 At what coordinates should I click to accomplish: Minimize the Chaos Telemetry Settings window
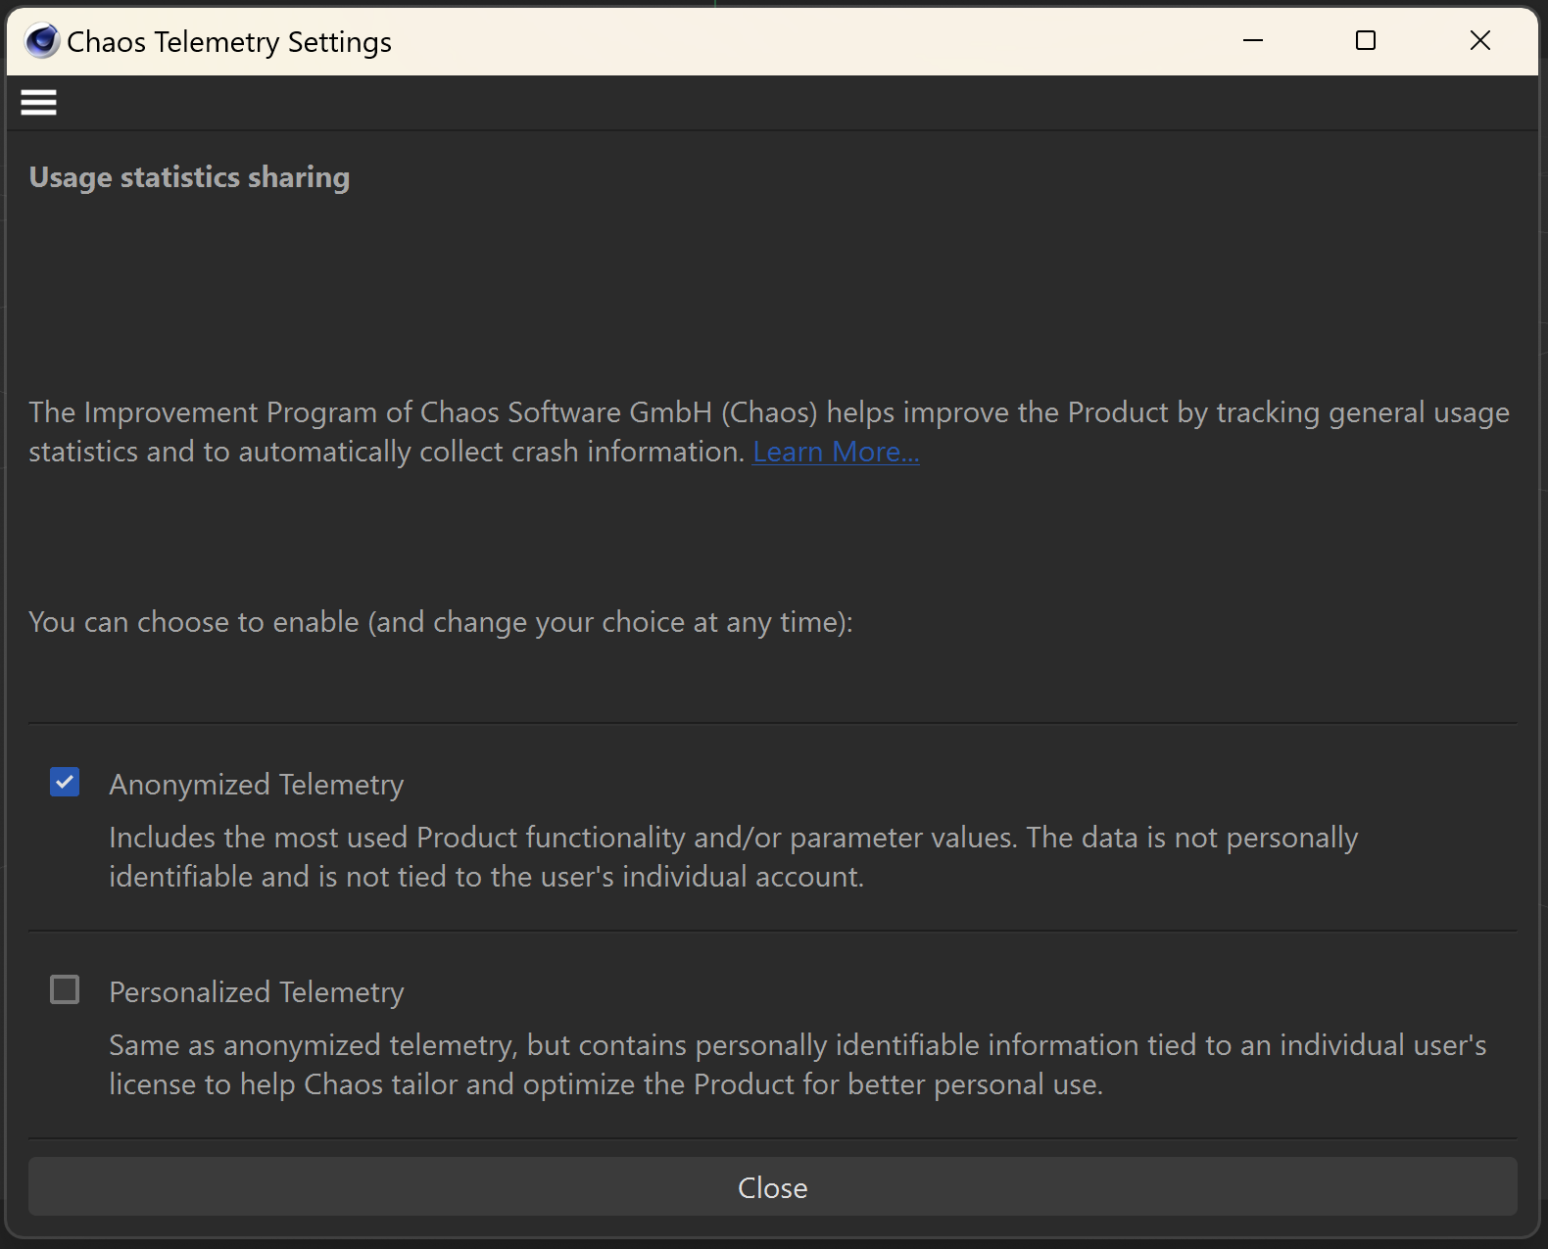click(x=1252, y=40)
